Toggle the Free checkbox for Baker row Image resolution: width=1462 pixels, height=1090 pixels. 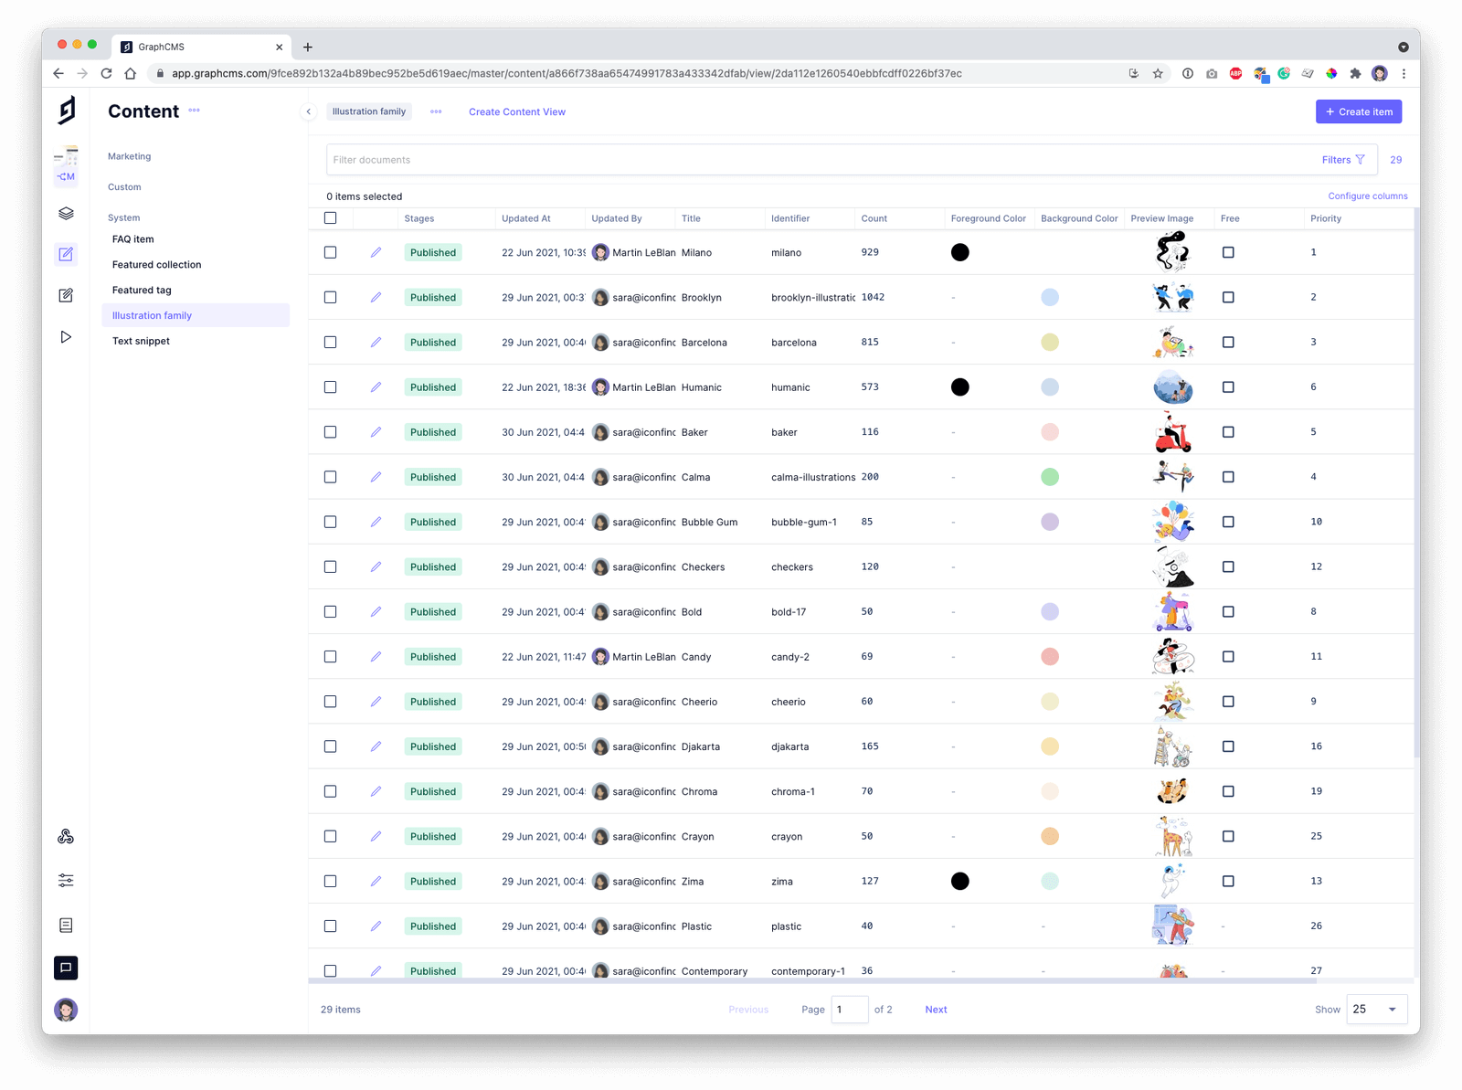(x=1228, y=432)
